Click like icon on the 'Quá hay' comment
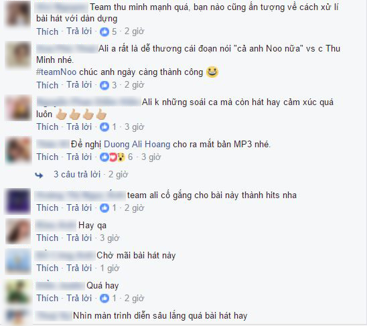Viewport: 367px width, 326px height. [x=104, y=299]
